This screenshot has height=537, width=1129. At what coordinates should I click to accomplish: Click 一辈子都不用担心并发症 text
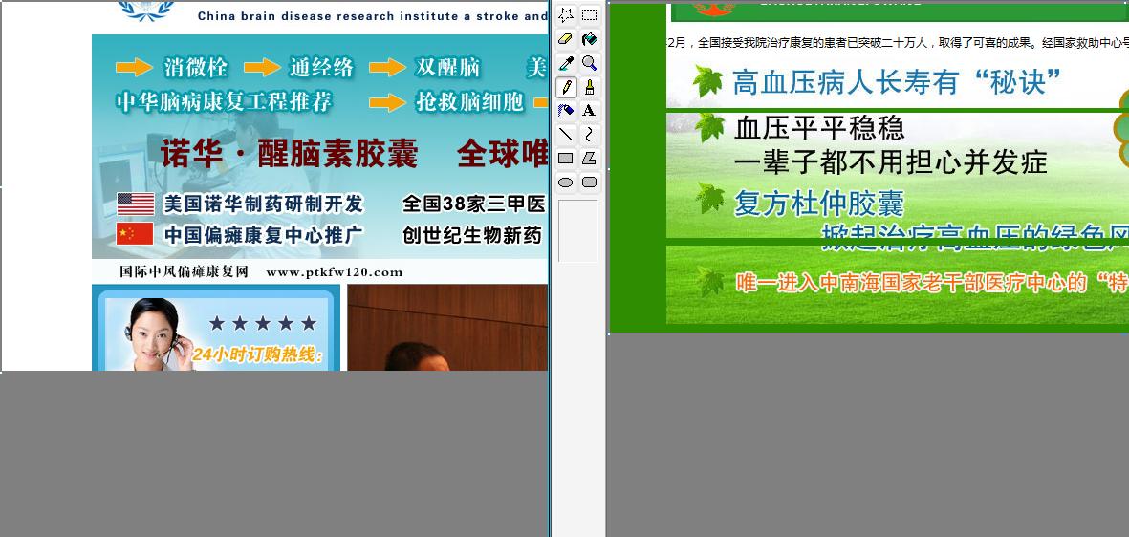point(891,162)
